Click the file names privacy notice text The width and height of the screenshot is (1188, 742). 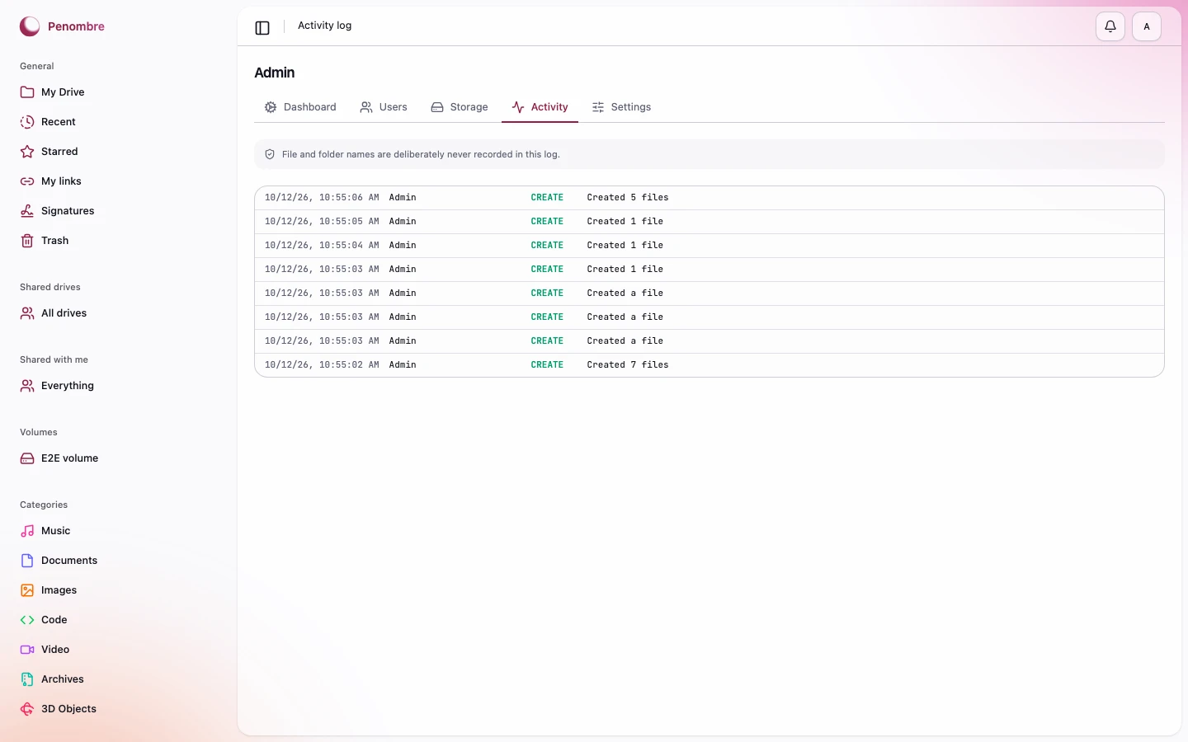click(x=421, y=154)
